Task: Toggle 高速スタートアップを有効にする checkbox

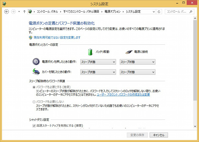Action: pyautogui.click(x=34, y=126)
